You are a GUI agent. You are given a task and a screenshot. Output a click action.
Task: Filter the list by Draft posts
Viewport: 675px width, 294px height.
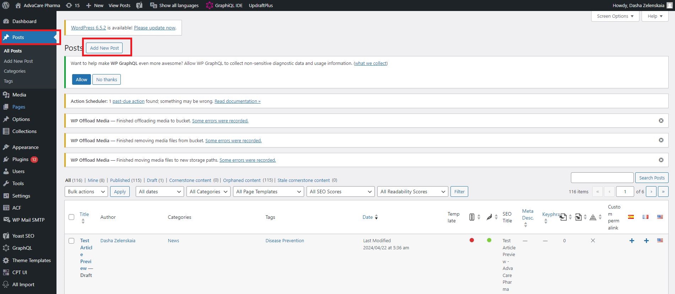tap(152, 180)
